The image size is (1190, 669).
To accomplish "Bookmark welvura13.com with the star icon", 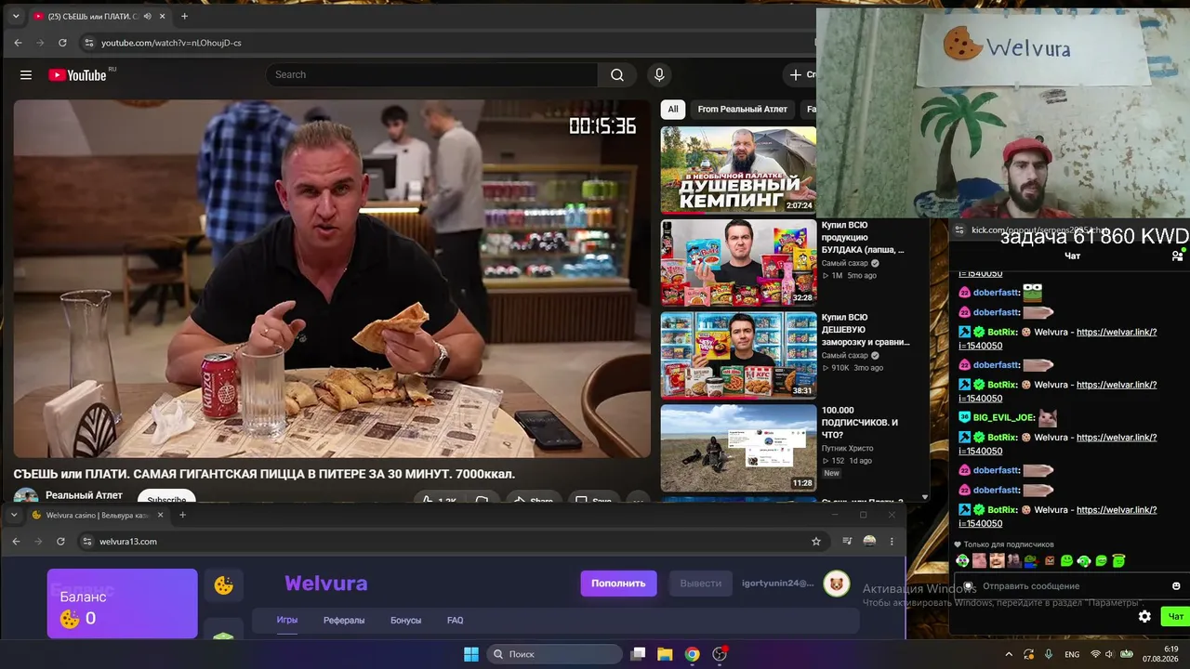I will coord(816,542).
